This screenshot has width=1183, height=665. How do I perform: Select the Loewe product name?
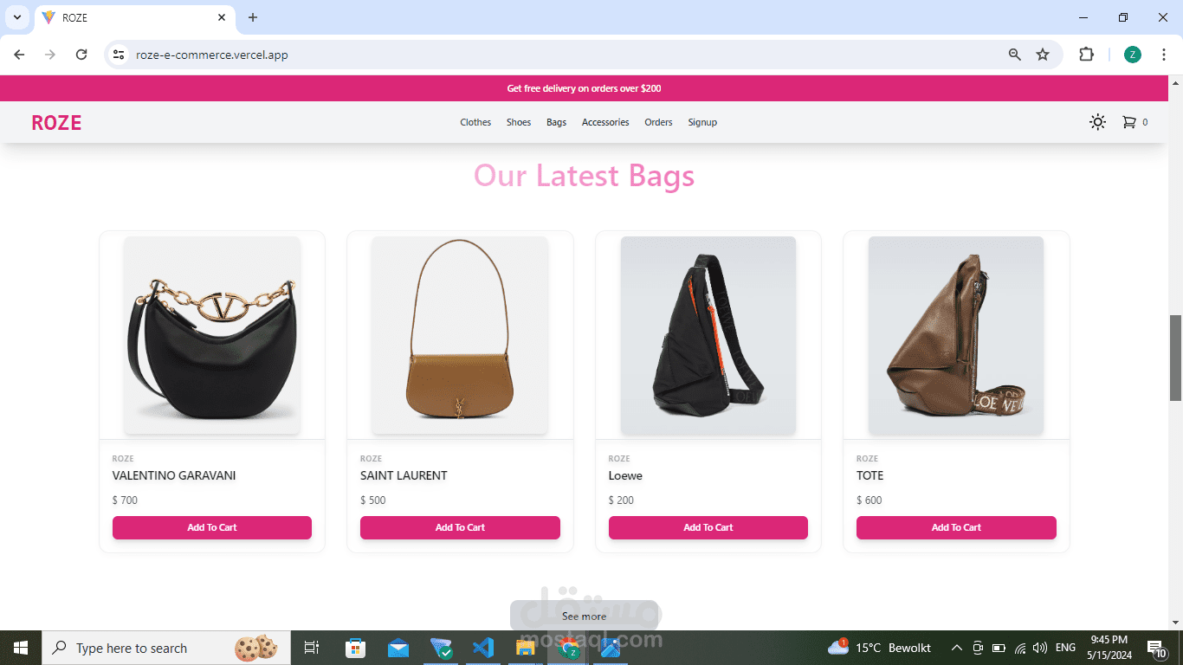pyautogui.click(x=625, y=475)
